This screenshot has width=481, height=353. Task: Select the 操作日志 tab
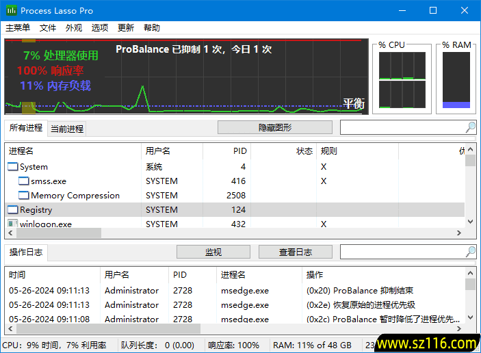[x=26, y=252]
